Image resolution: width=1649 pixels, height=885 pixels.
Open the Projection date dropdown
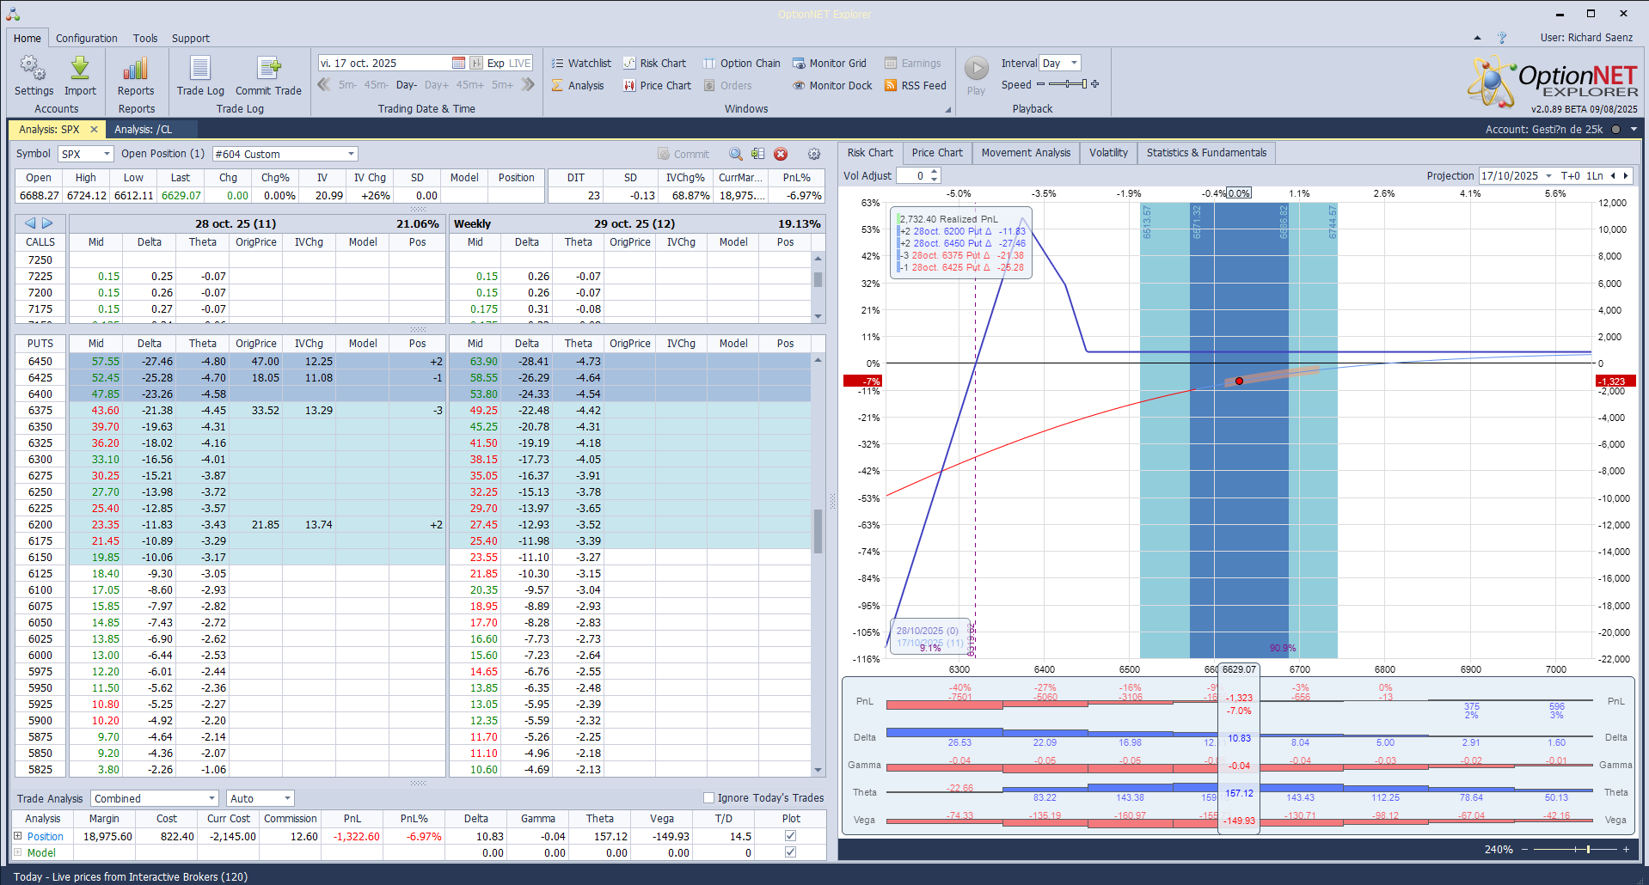pyautogui.click(x=1549, y=175)
